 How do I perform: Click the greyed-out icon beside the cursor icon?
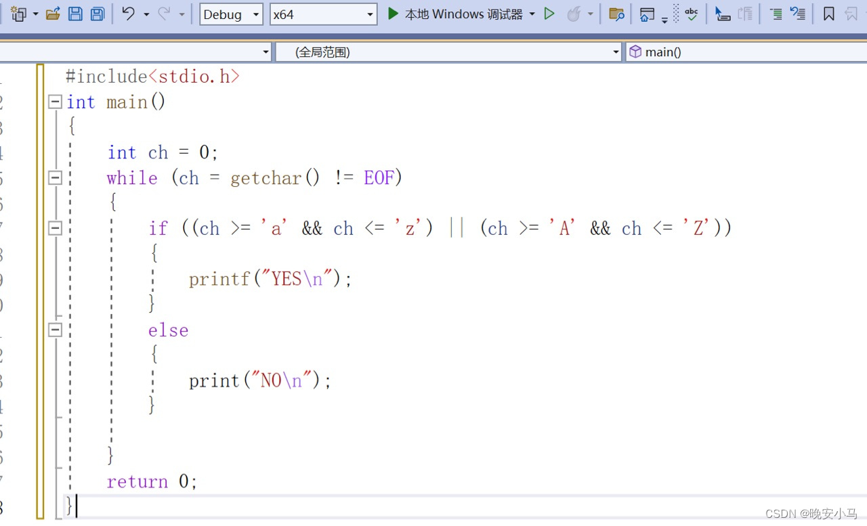pyautogui.click(x=745, y=14)
